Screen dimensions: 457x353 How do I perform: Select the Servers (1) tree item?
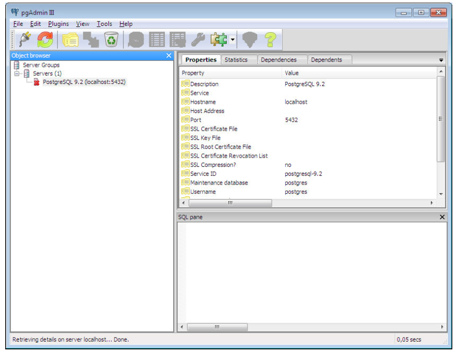point(47,74)
